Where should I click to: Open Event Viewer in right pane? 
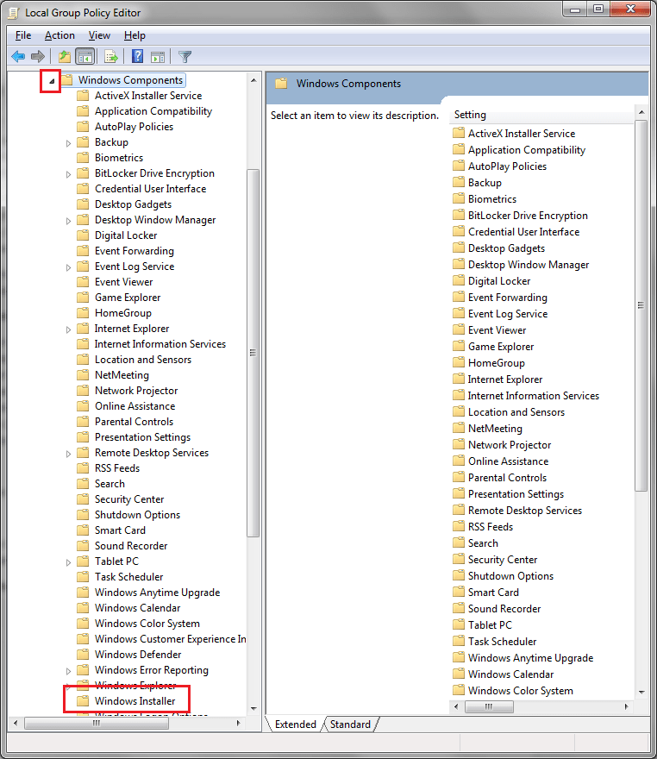(x=497, y=330)
